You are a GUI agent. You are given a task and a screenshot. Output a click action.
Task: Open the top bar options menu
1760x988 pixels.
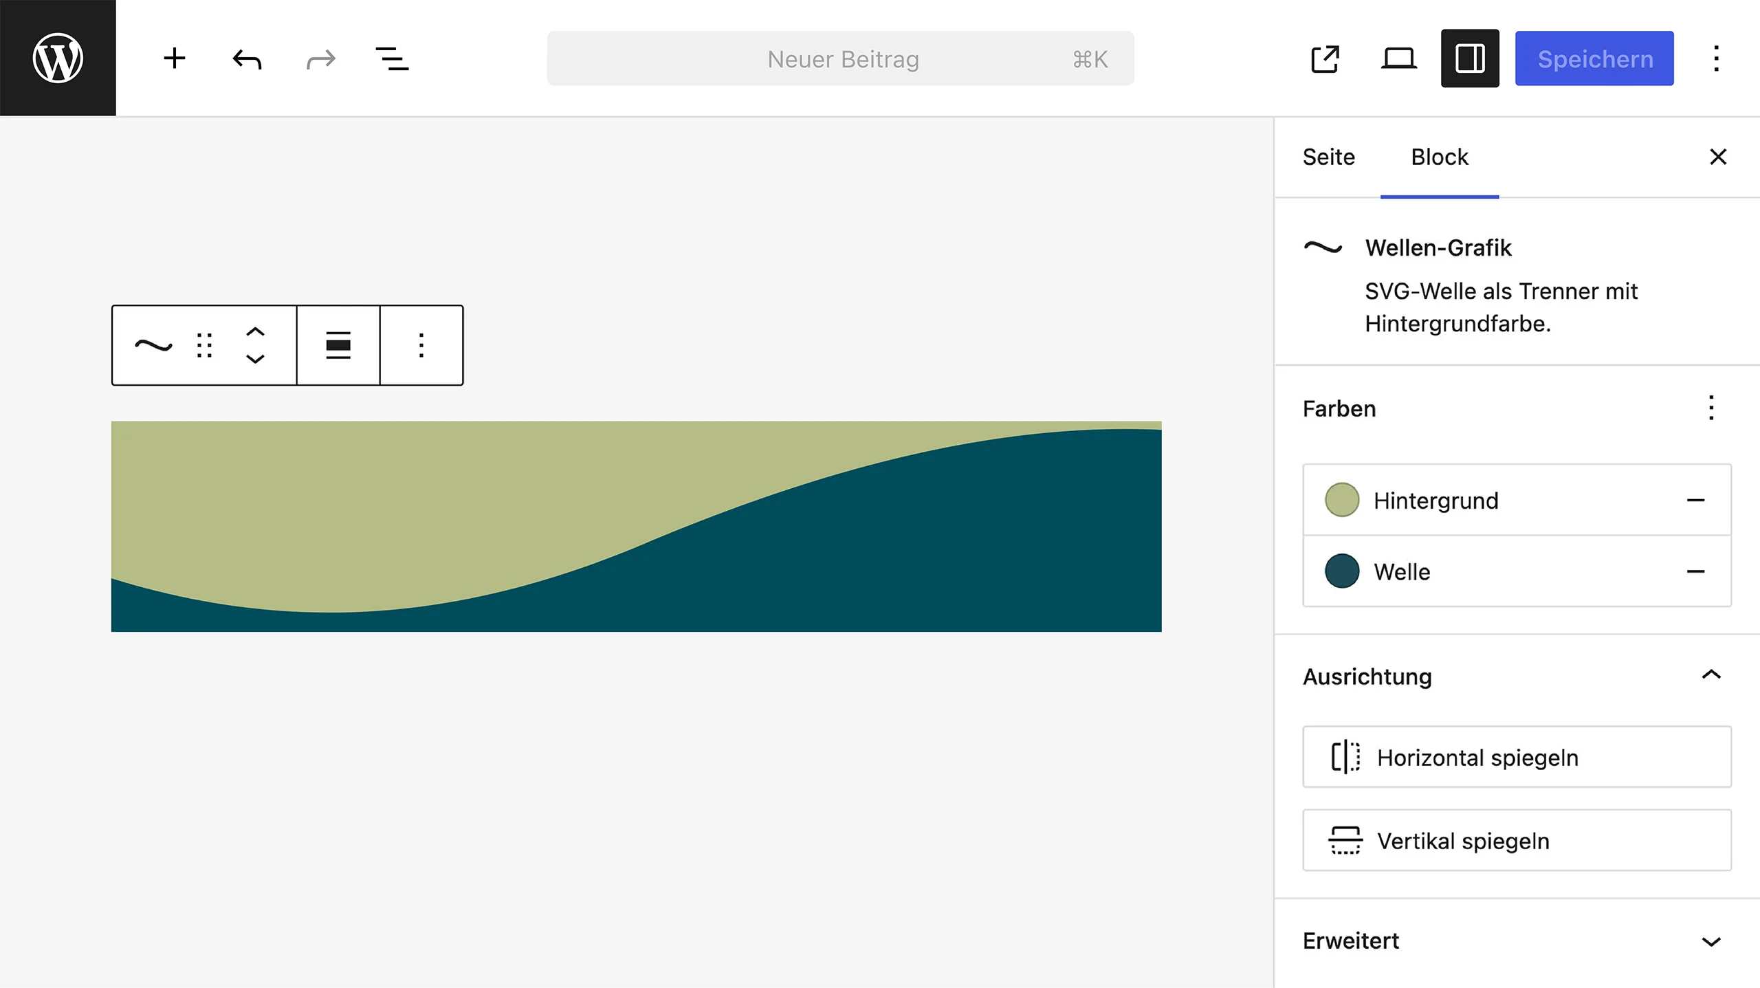1717,58
